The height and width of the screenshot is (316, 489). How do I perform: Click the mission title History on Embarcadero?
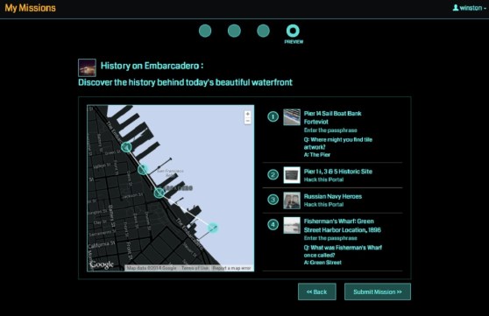(152, 66)
